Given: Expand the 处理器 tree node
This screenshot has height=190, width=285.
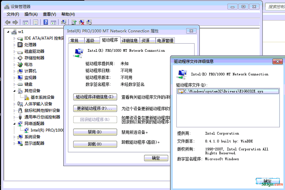Looking at the screenshot, I should 15,45.
